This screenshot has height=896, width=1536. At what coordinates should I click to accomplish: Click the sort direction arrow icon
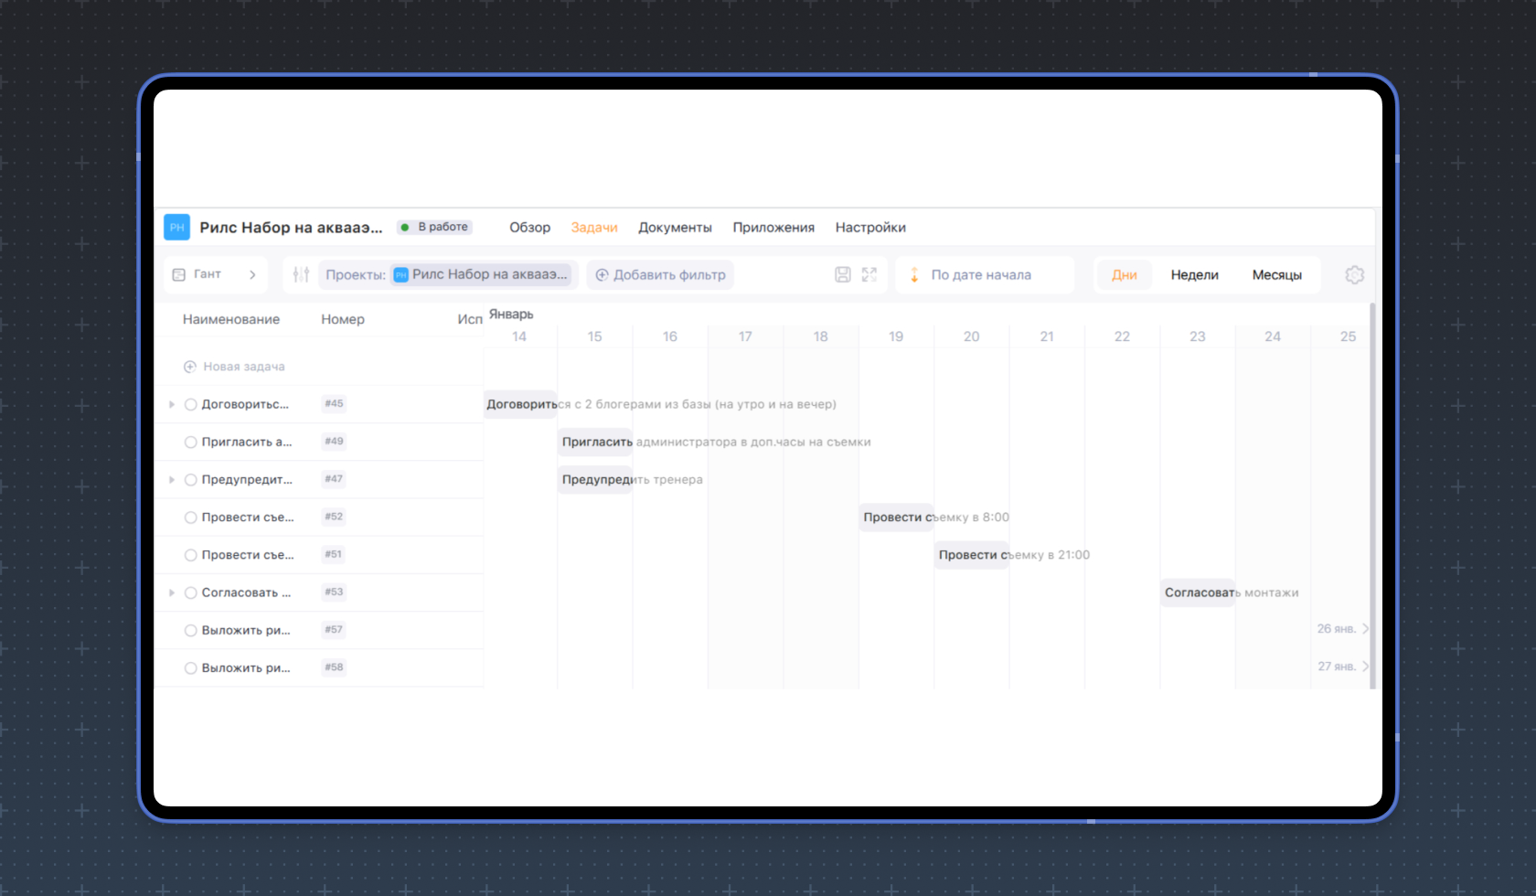(x=913, y=274)
